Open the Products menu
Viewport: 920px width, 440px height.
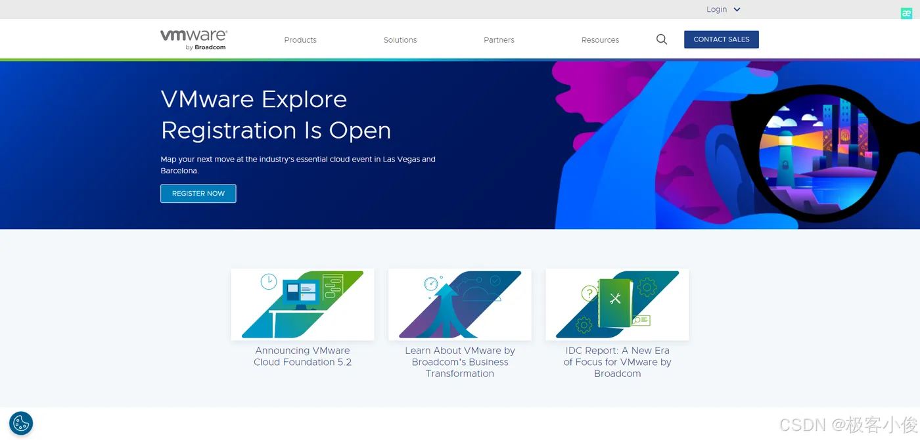pos(300,40)
